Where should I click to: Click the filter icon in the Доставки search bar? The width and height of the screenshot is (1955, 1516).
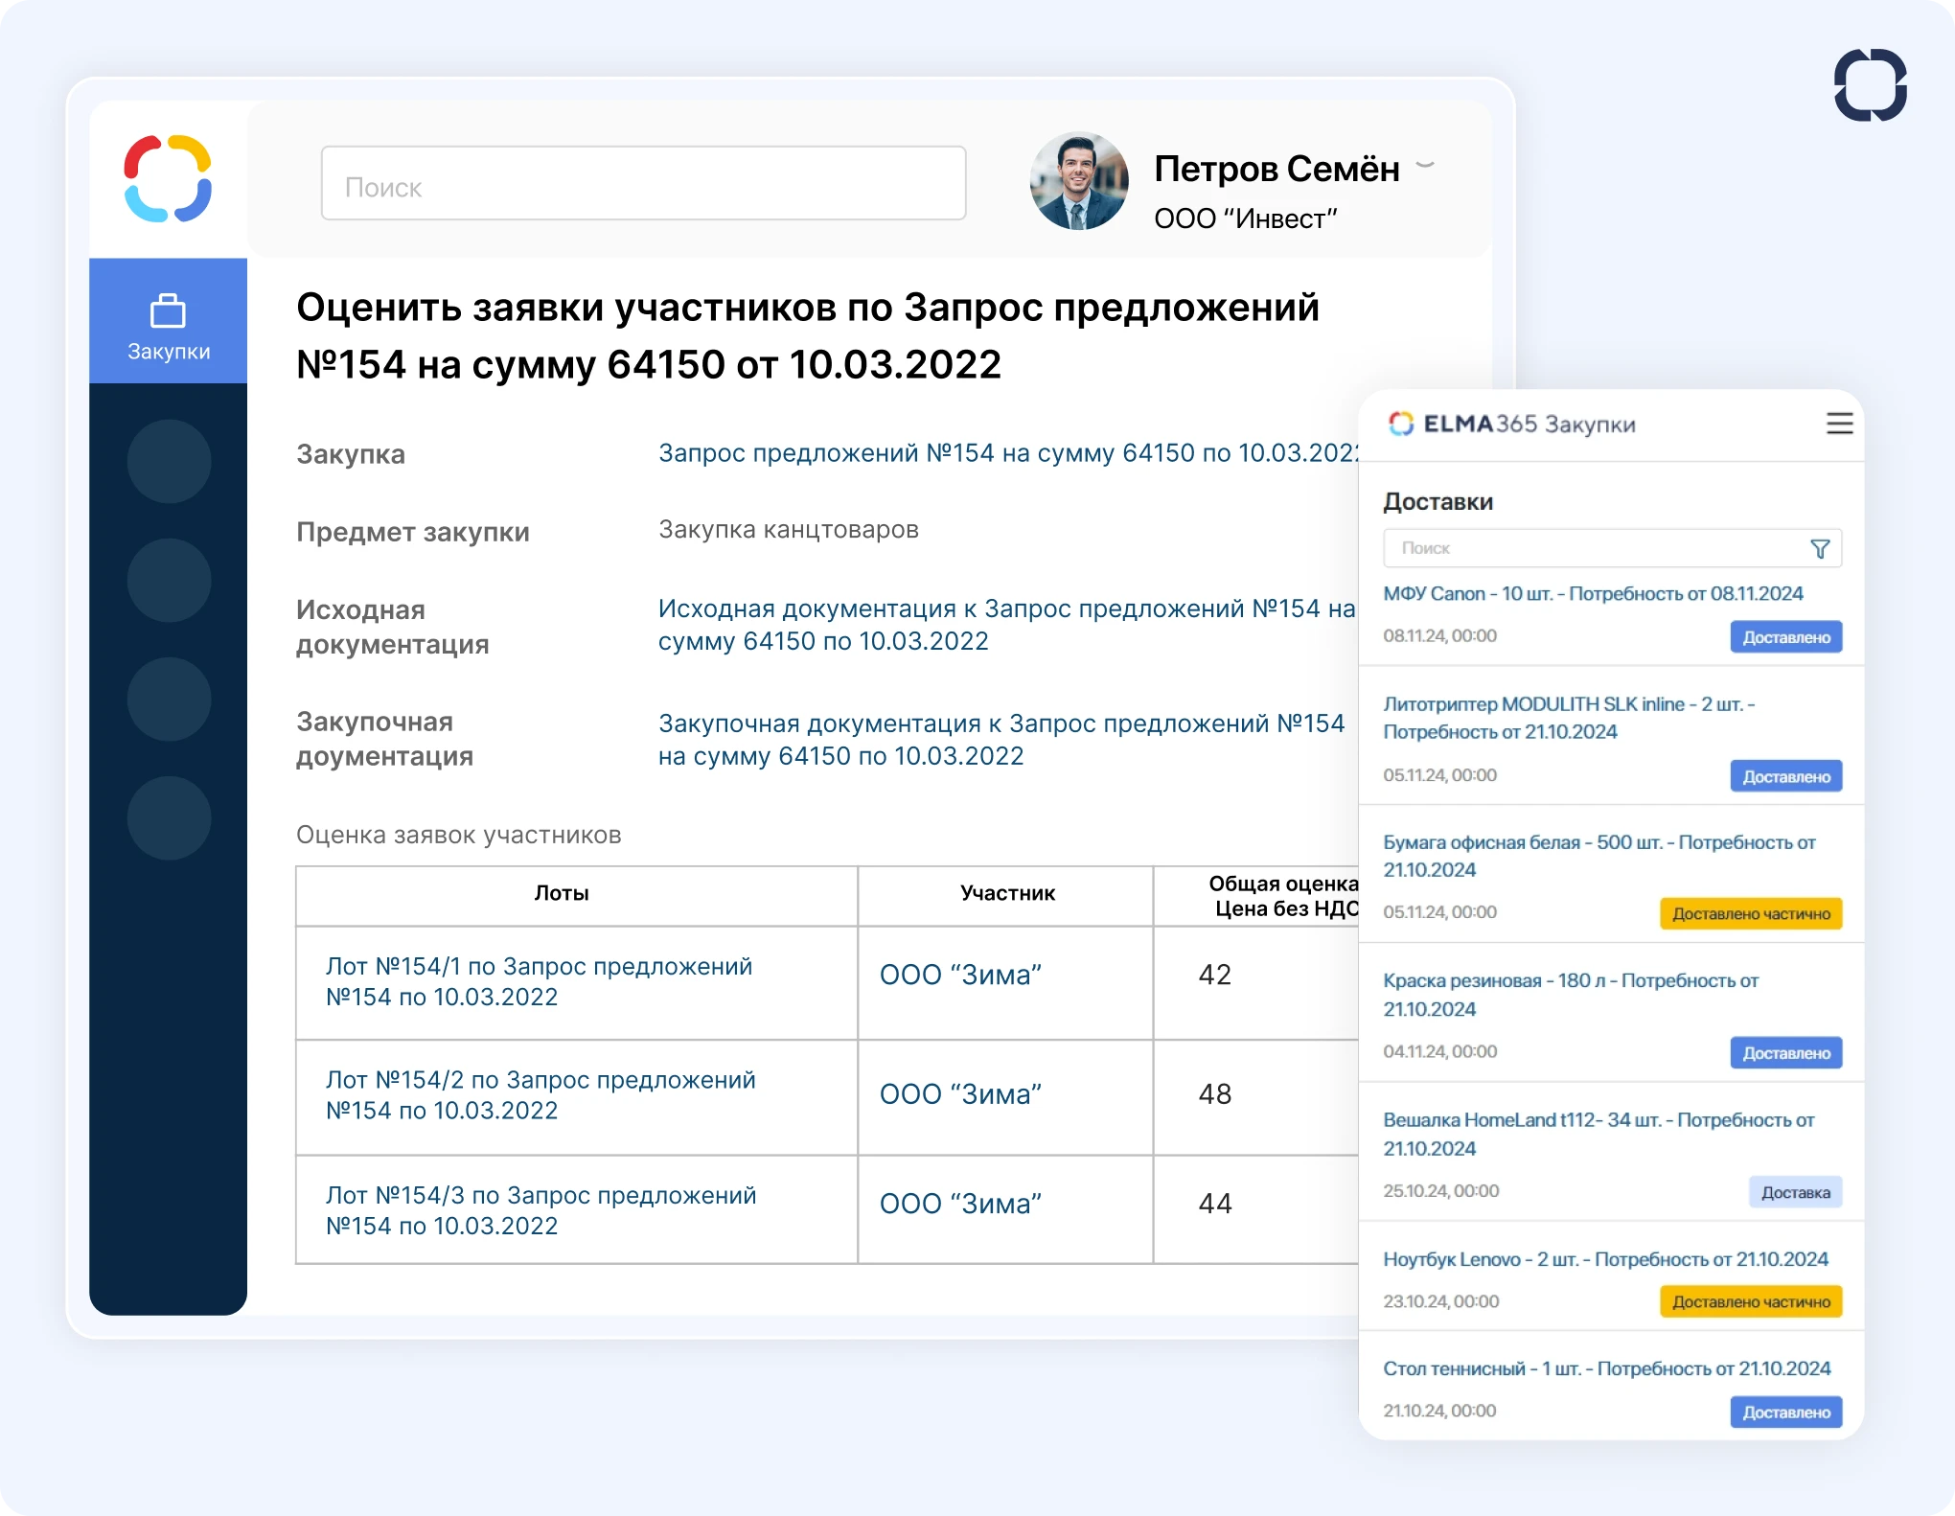tap(1819, 548)
